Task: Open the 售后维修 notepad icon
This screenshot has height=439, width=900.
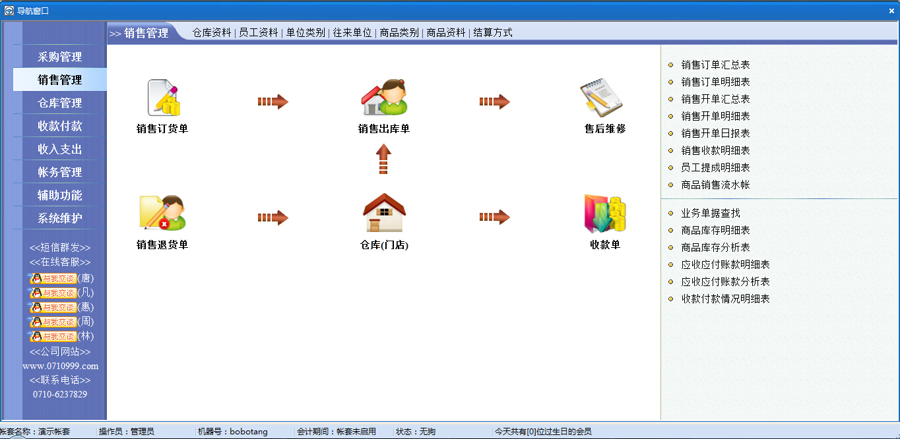Action: [x=601, y=98]
